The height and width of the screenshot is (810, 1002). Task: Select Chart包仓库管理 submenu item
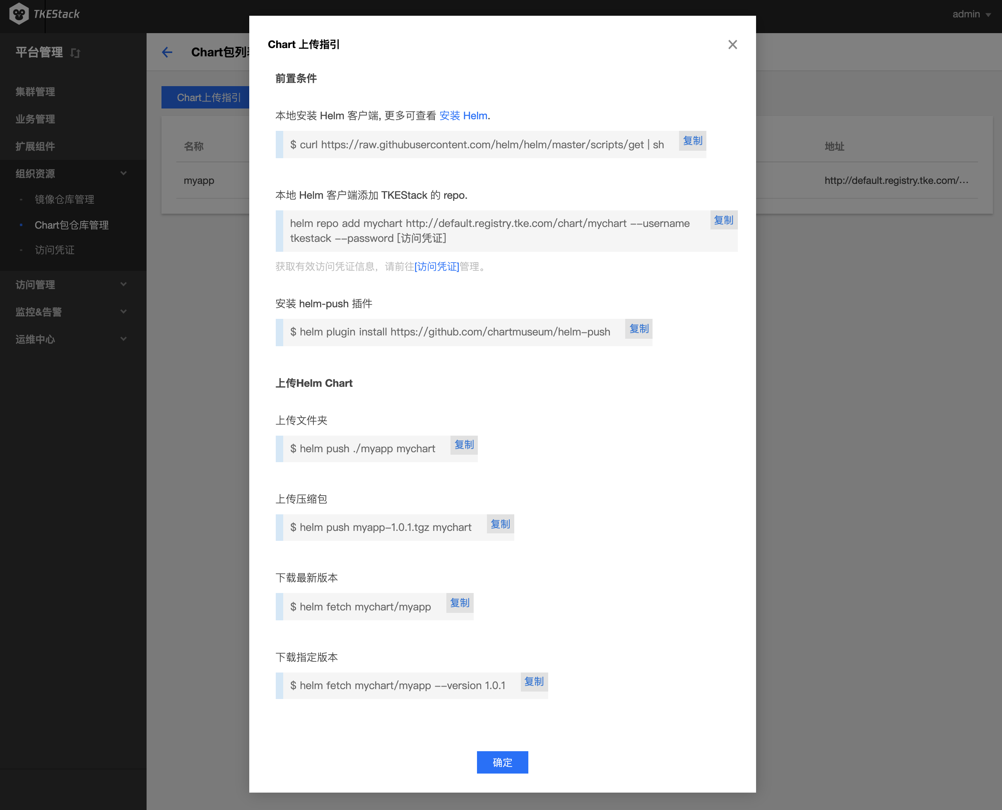(72, 225)
